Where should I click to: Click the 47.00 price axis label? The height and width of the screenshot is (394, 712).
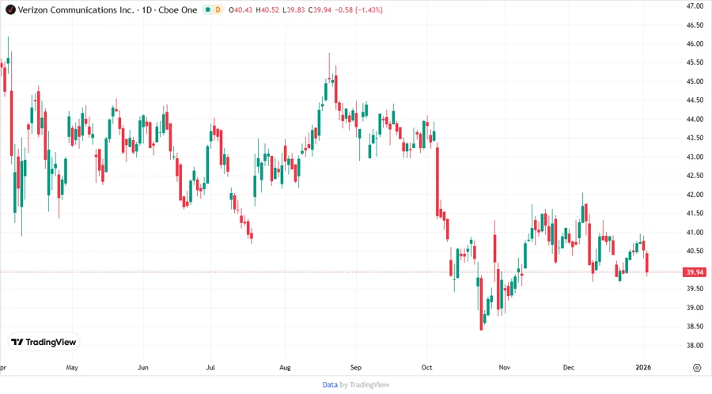tap(695, 6)
